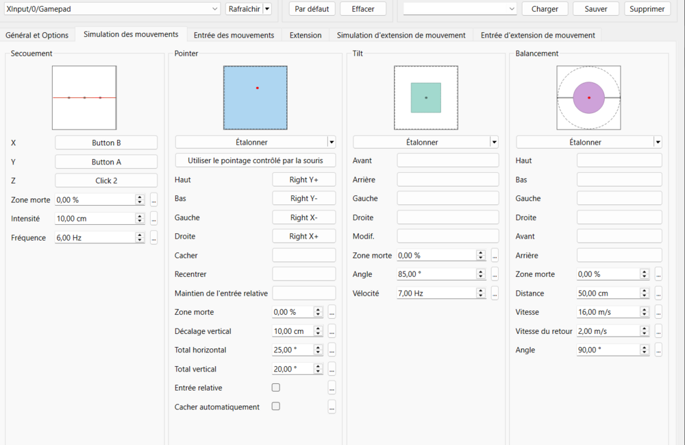Viewport: 685px width, 445px height.
Task: Open ellipsis options for Décalage vertical
Action: pyautogui.click(x=332, y=331)
